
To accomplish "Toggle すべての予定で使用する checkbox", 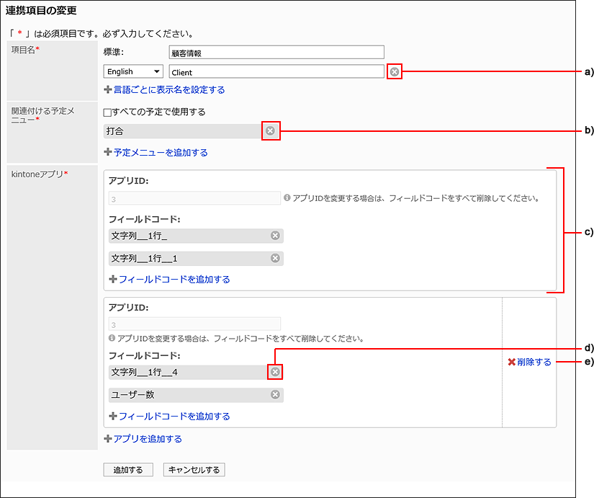I will (107, 112).
